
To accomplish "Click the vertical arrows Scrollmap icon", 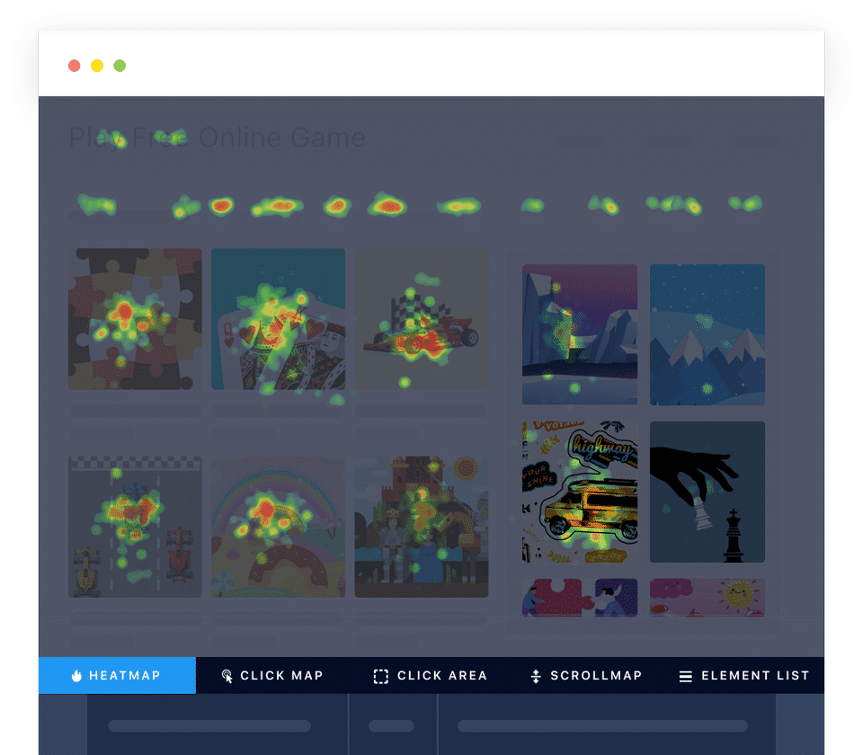I will tap(536, 676).
